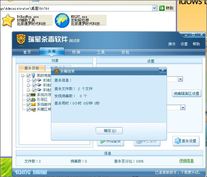Image resolution: width=207 pixels, height=177 pixels.
Task: Expand the first local disk tree node
Action: coord(28,80)
